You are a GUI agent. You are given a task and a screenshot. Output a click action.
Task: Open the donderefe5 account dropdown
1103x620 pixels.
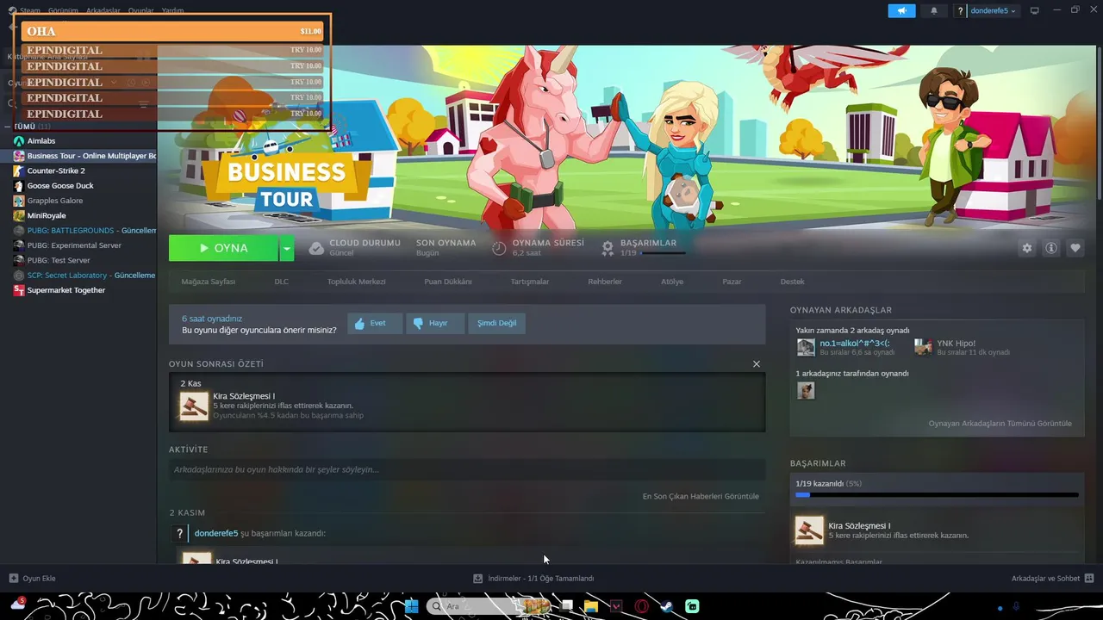point(994,11)
